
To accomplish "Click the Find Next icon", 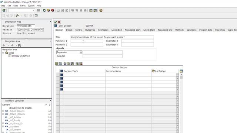I will [x=67, y=10].
